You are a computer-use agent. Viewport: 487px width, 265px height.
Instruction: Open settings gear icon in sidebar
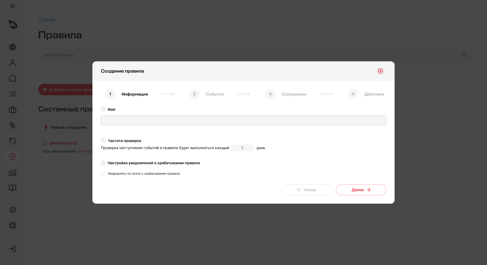point(13,210)
